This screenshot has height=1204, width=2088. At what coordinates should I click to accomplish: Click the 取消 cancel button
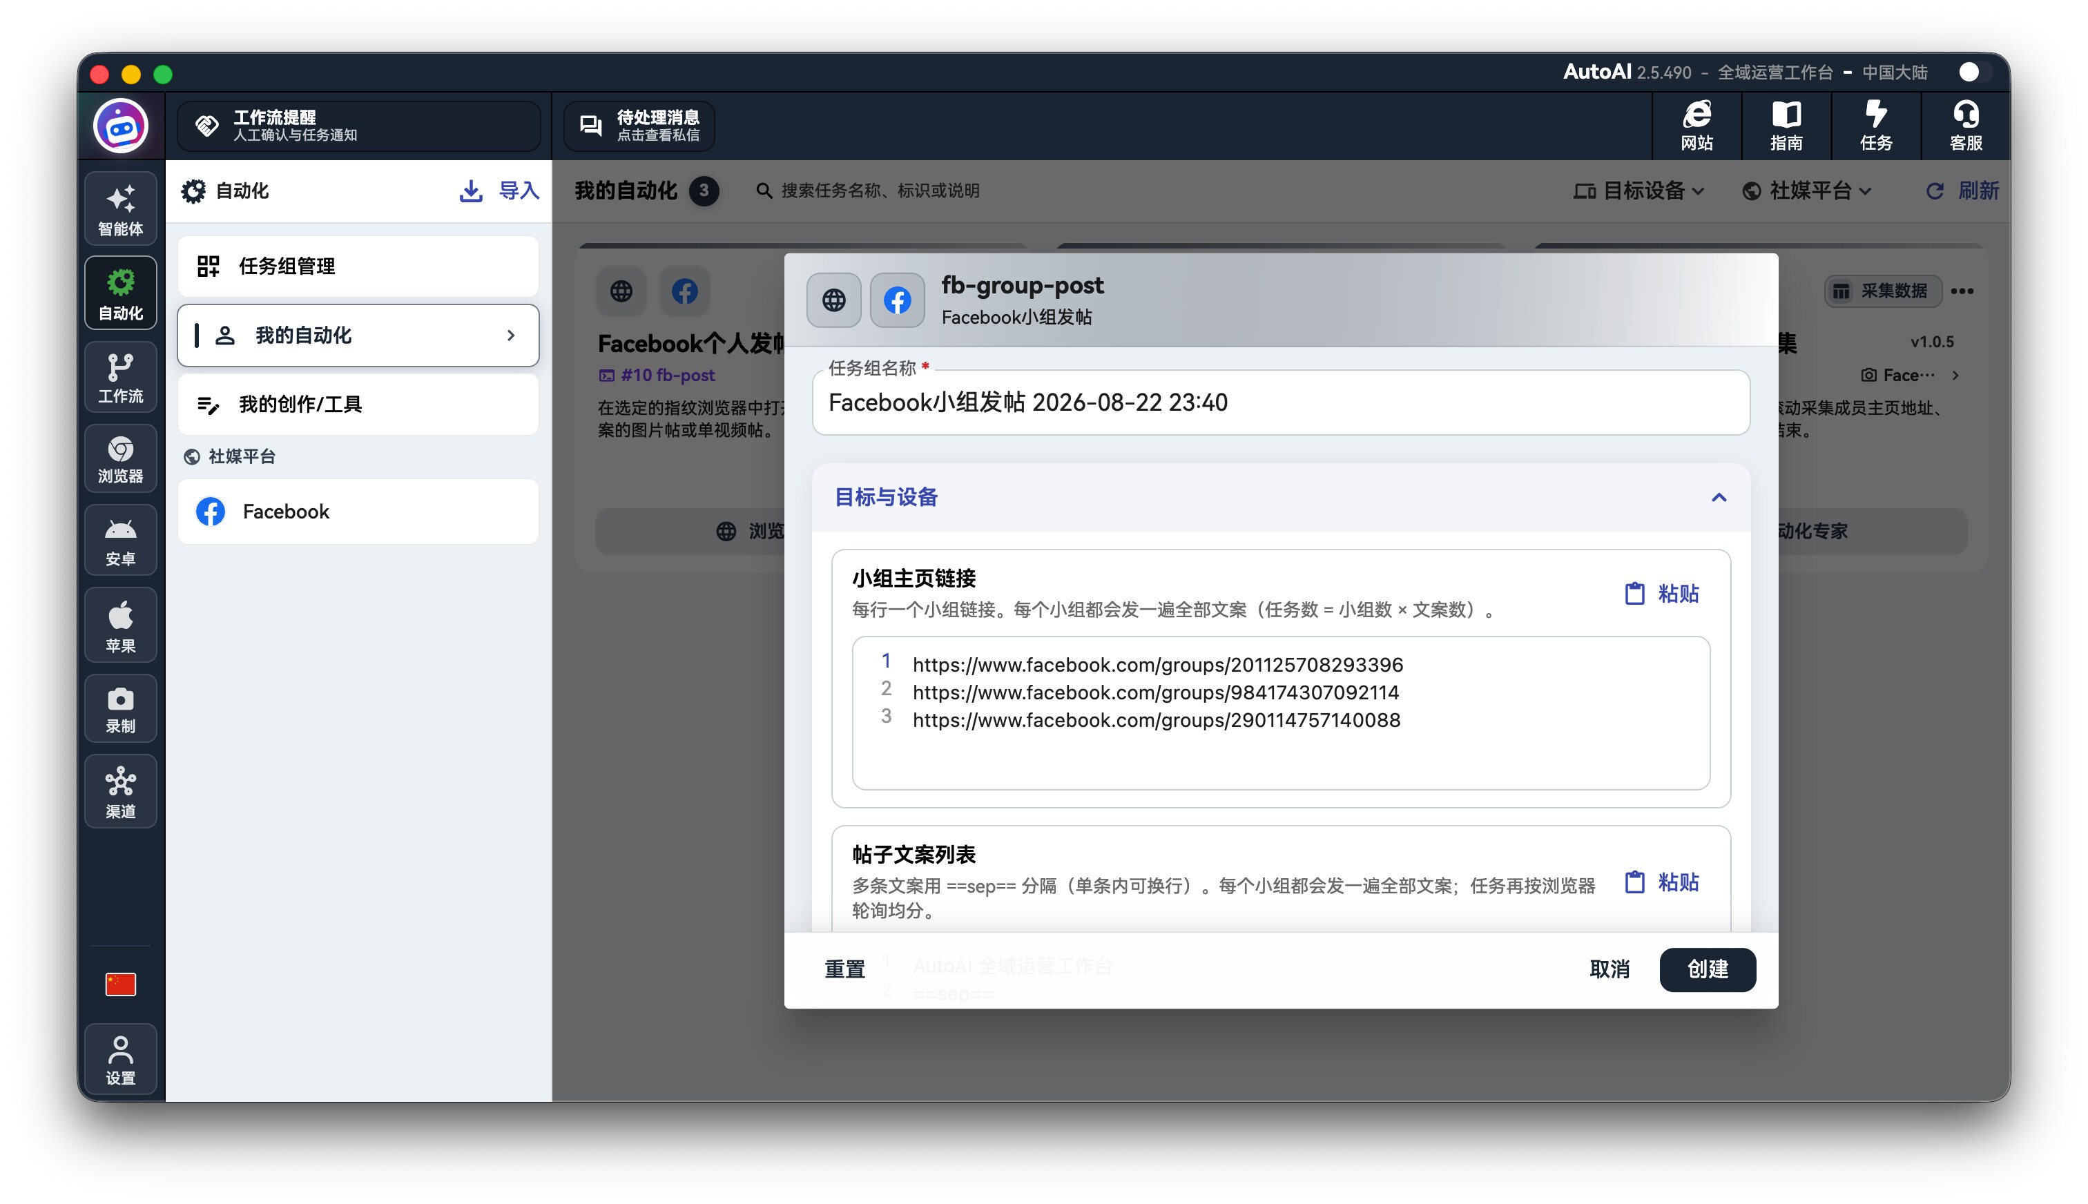[1609, 969]
